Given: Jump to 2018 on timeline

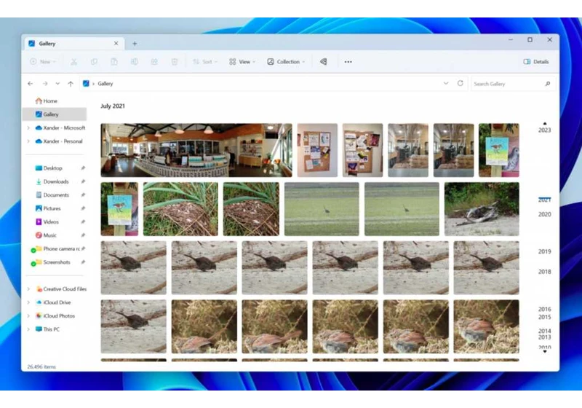Looking at the screenshot, I should coord(544,272).
